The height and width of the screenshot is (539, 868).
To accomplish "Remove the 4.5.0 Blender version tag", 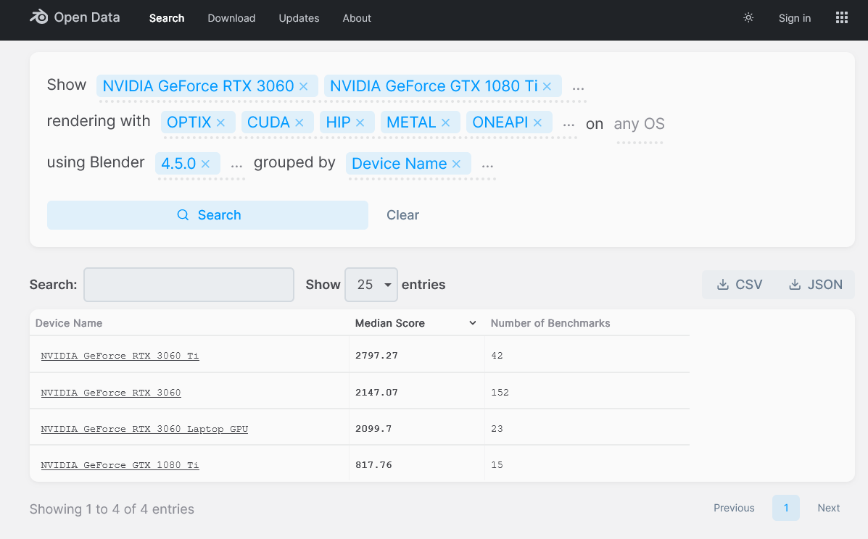I will click(x=205, y=164).
